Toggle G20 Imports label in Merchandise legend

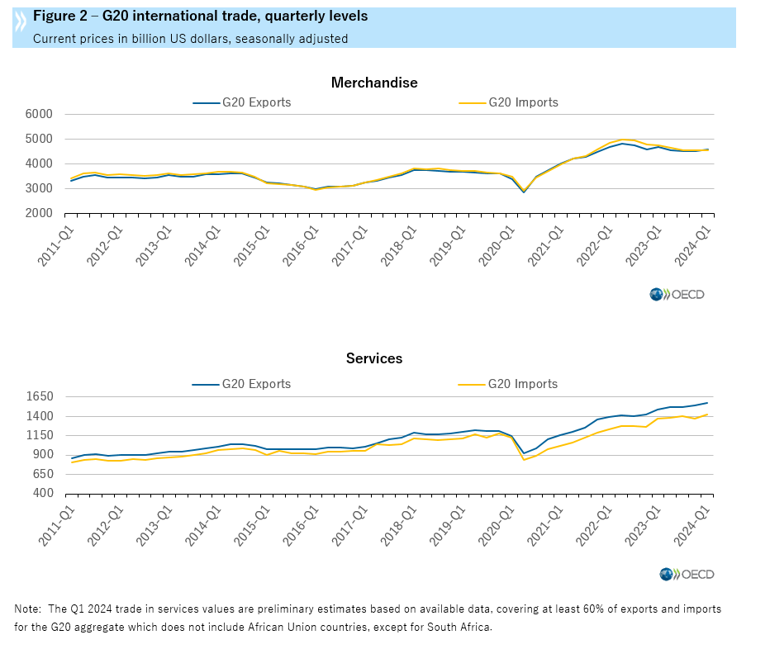coord(523,103)
